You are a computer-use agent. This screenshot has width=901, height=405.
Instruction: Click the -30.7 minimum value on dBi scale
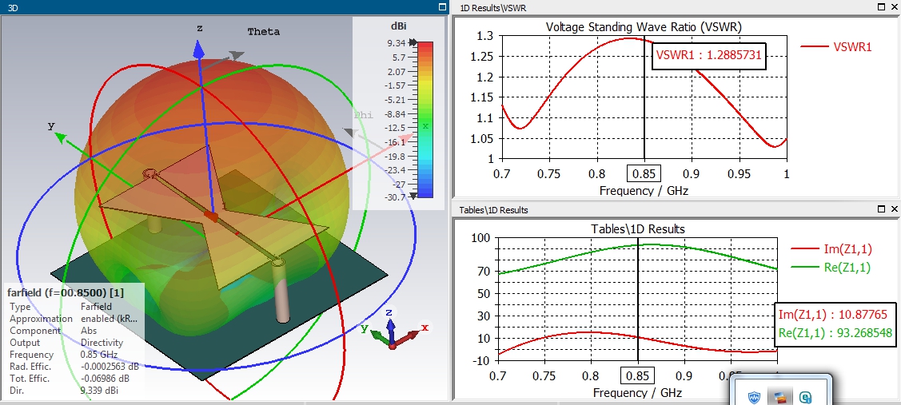click(x=395, y=197)
